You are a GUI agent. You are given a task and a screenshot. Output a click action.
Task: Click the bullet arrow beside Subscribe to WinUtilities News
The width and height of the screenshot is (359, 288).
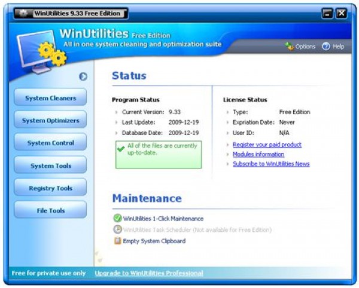tap(227, 164)
